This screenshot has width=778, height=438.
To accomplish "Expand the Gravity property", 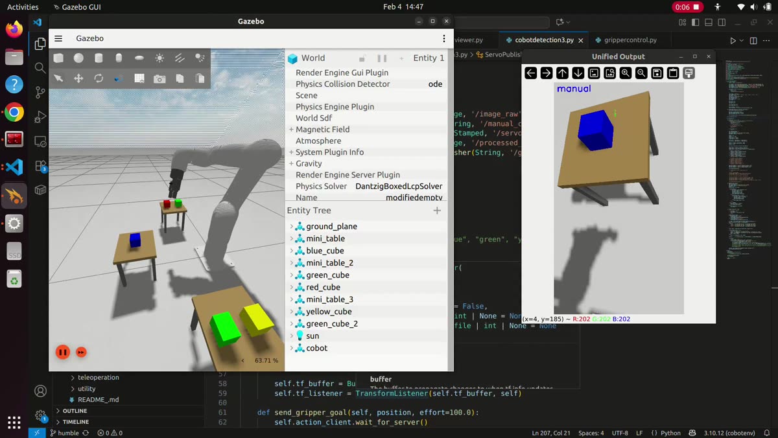I will (292, 163).
